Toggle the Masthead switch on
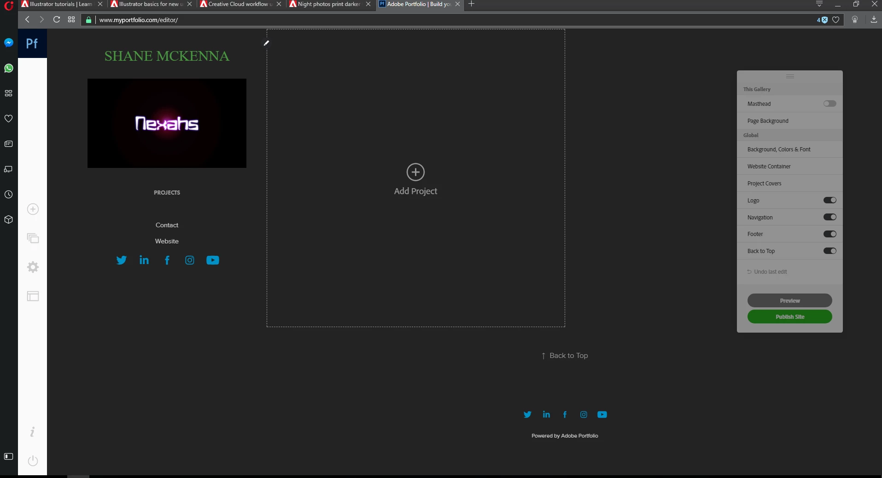Viewport: 882px width, 478px height. coord(830,104)
